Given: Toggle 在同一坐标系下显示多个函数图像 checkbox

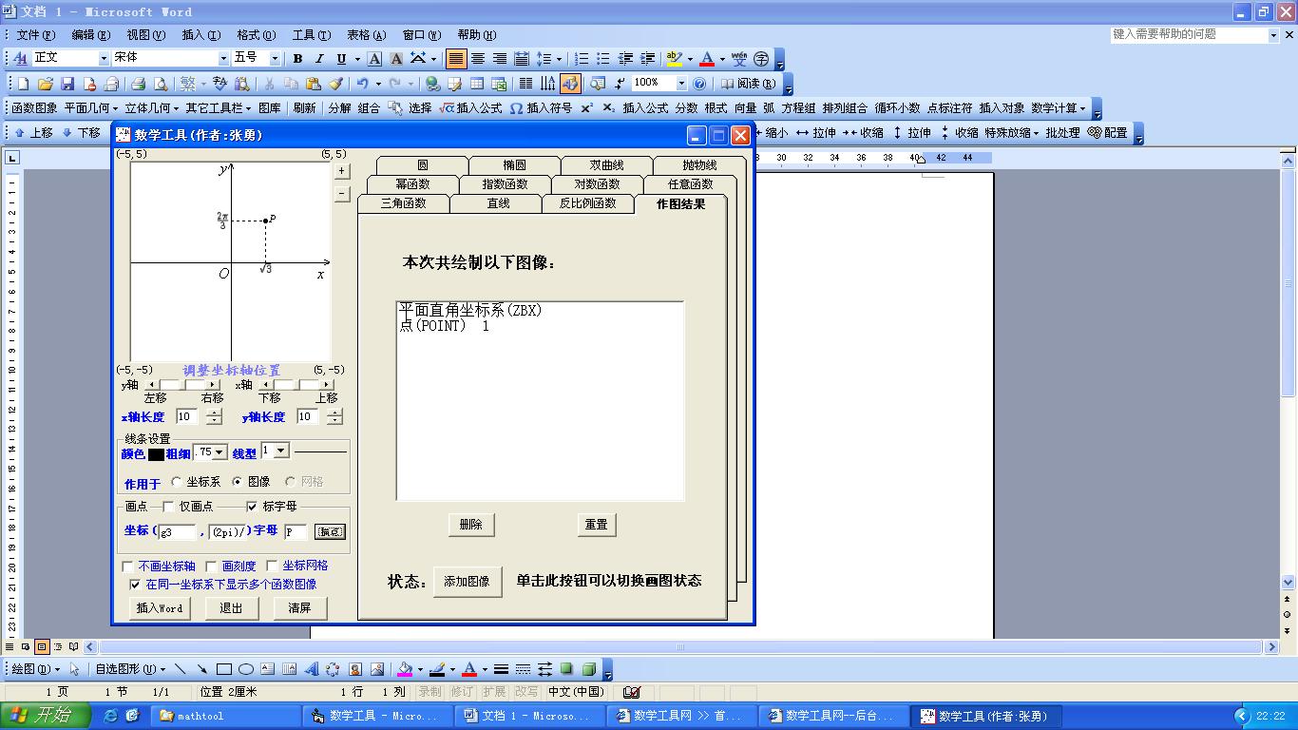Looking at the screenshot, I should click(x=135, y=585).
